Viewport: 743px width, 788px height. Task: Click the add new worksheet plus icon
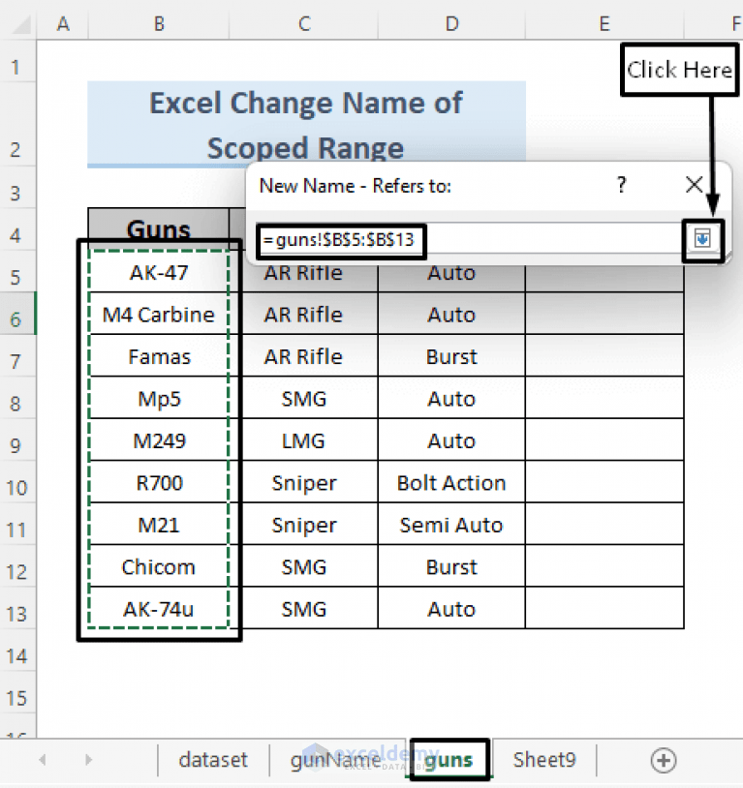pos(663,760)
